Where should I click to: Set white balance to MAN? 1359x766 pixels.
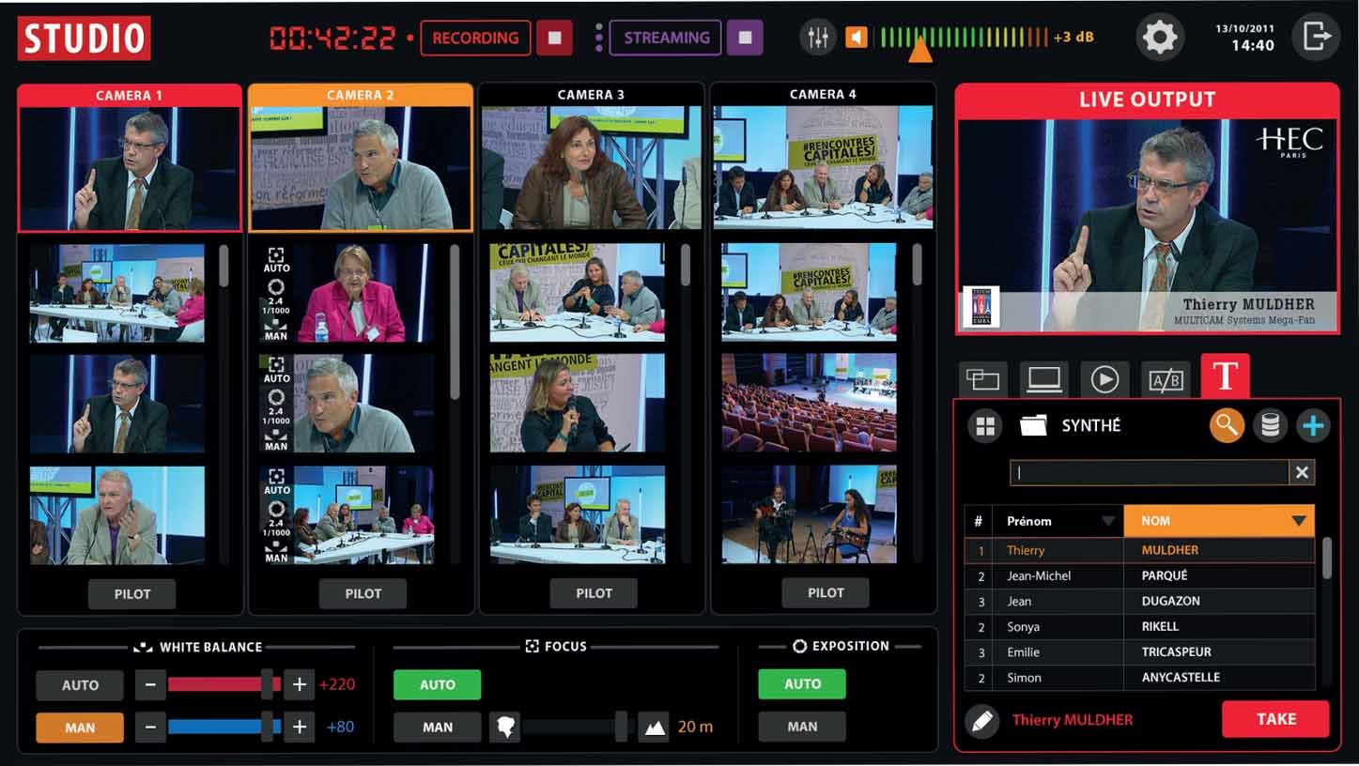point(80,728)
